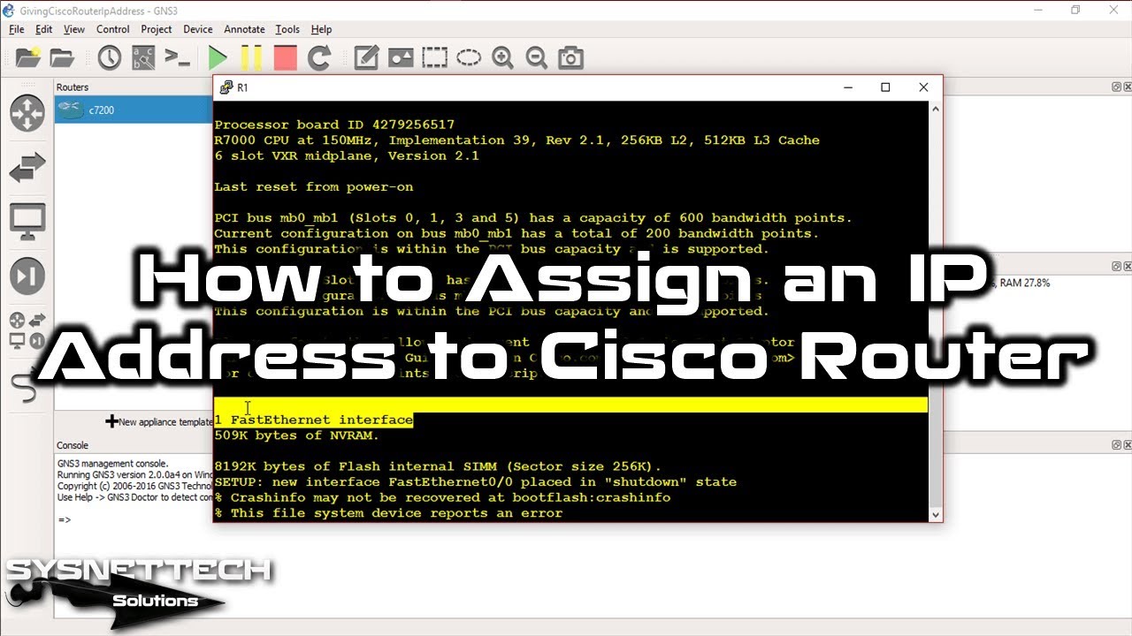Create a new blank project from toolbar
The height and width of the screenshot is (636, 1132).
28,58
